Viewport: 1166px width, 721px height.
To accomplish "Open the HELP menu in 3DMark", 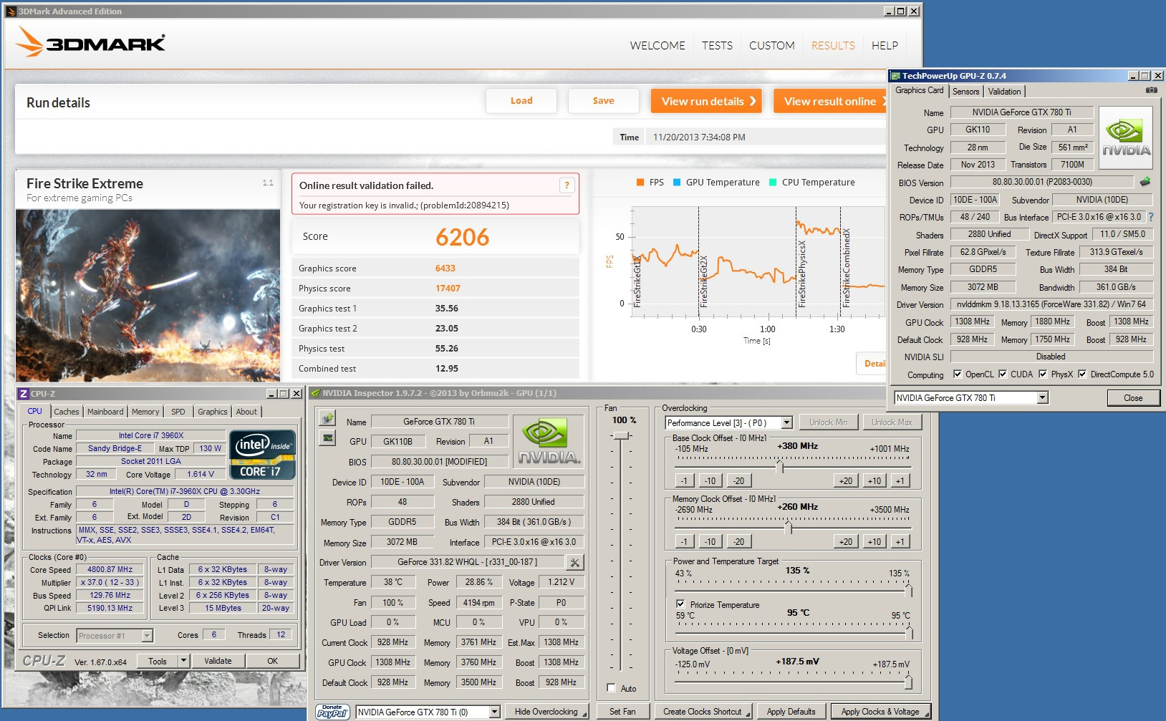I will 885,45.
